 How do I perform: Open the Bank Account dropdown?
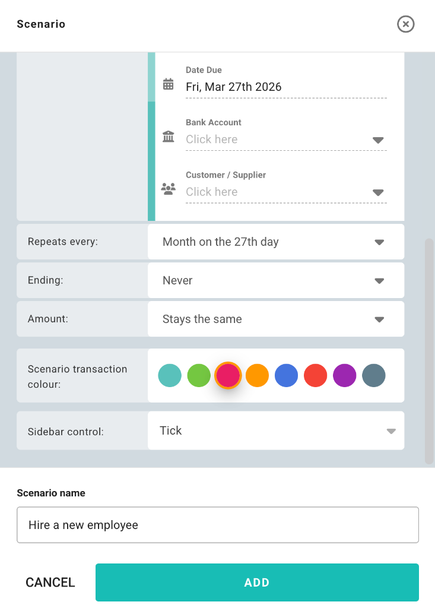point(286,140)
